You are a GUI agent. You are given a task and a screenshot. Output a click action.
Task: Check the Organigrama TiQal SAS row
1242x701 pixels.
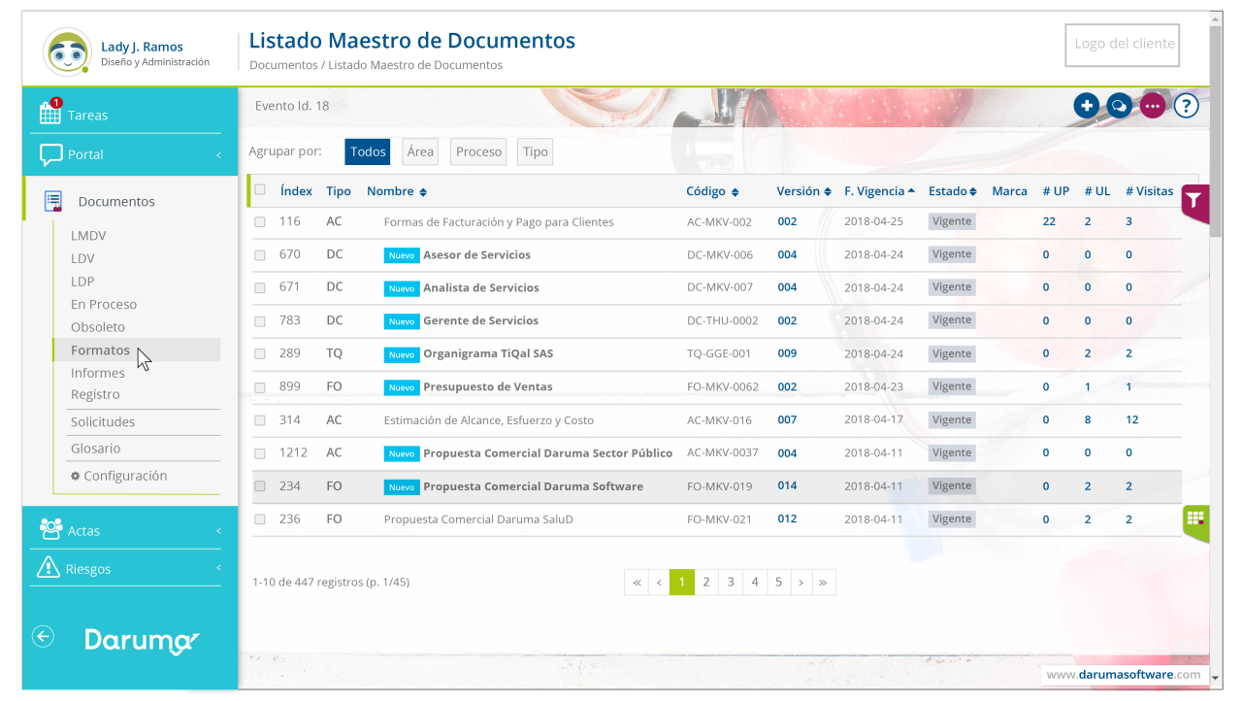(x=259, y=354)
